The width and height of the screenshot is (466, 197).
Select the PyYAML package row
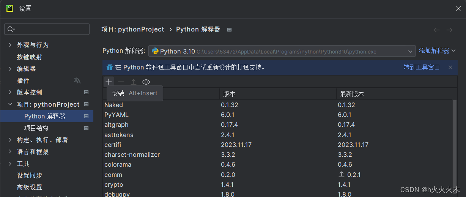(277, 115)
